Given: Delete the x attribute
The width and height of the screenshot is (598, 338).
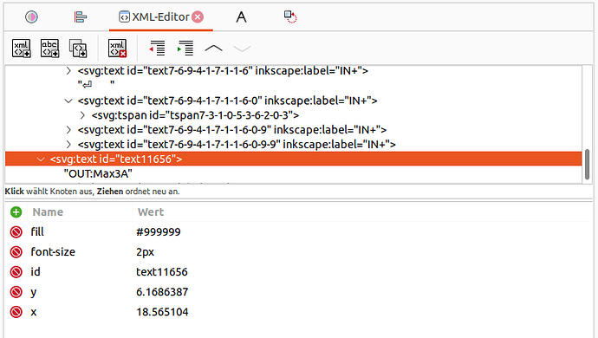Looking at the screenshot, I should [x=16, y=312].
